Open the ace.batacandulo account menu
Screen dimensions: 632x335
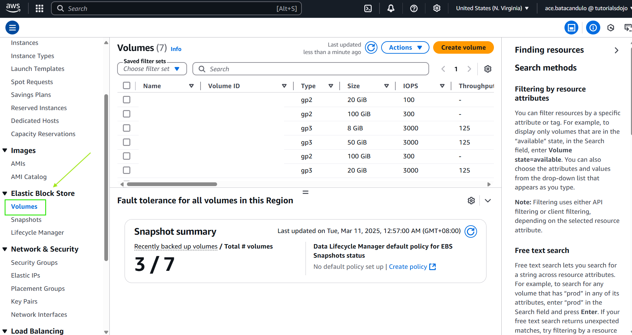point(587,8)
